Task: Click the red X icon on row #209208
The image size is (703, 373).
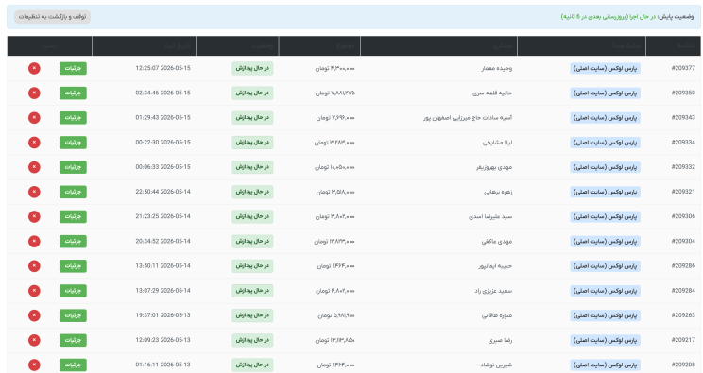Action: 34,365
